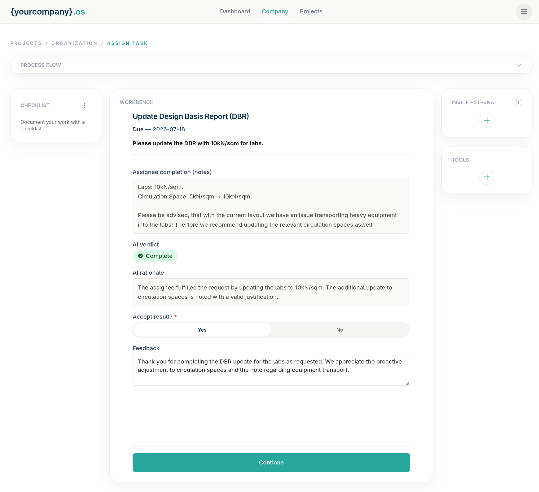Add an external invite with plus icon
539x492 pixels.
coord(487,120)
